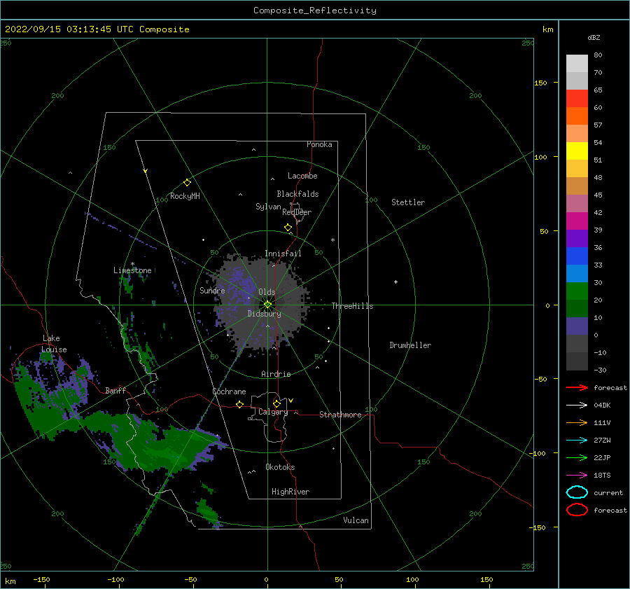This screenshot has width=630, height=589.
Task: Click the white 04DK arrow icon
Action: coord(577,405)
